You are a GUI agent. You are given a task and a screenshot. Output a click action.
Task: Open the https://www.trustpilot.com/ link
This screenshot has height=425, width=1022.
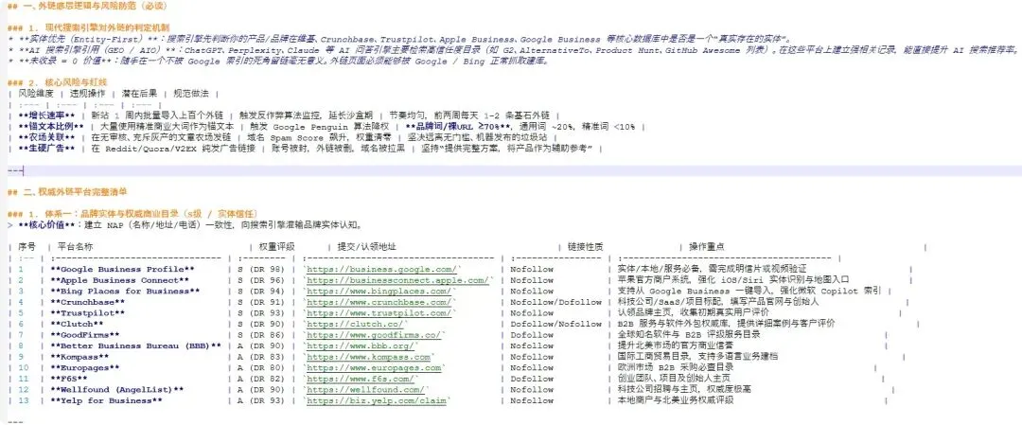click(x=378, y=313)
